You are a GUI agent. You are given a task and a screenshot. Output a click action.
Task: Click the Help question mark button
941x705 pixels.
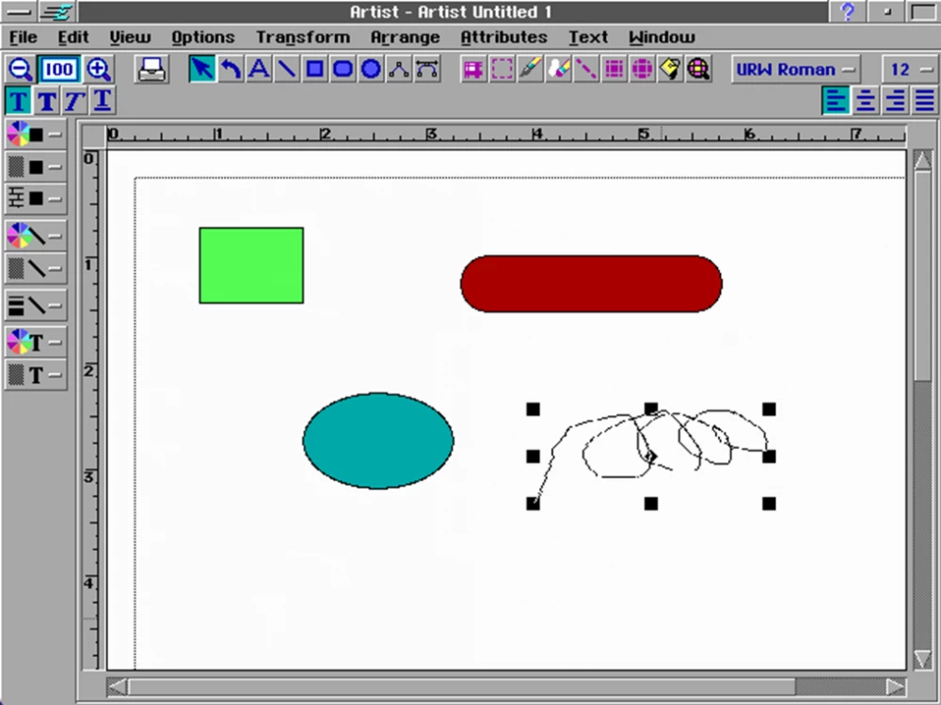[846, 11]
